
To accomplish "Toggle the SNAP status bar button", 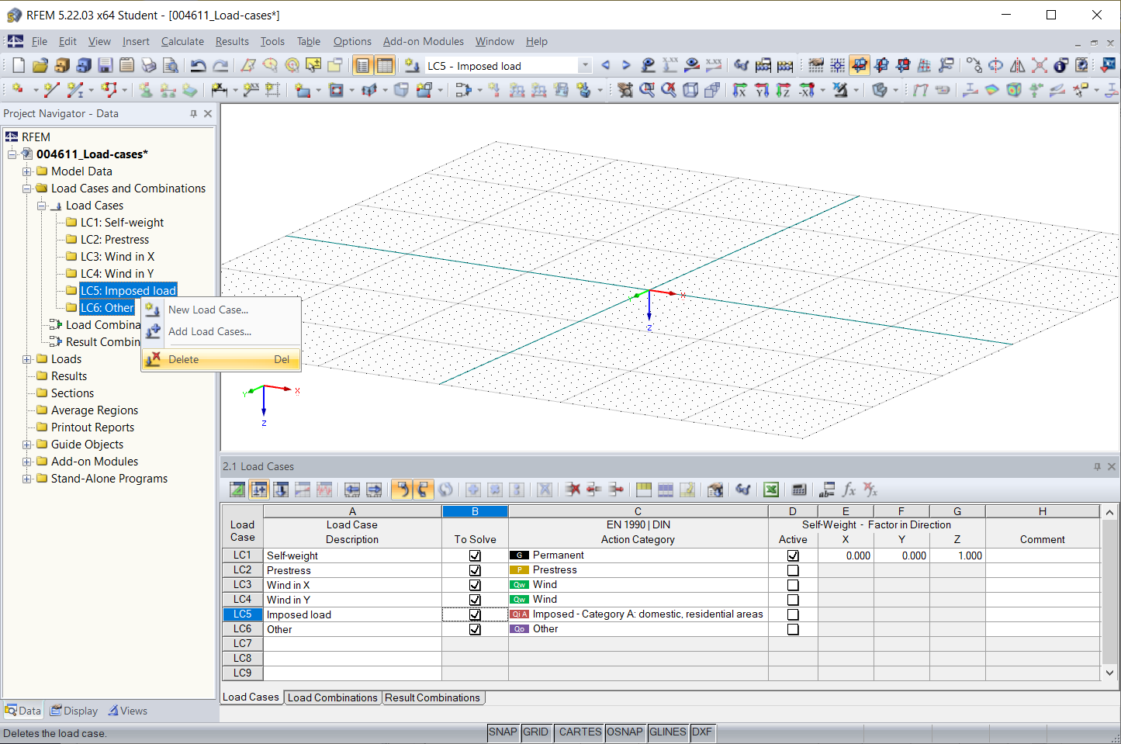I will click(x=503, y=732).
